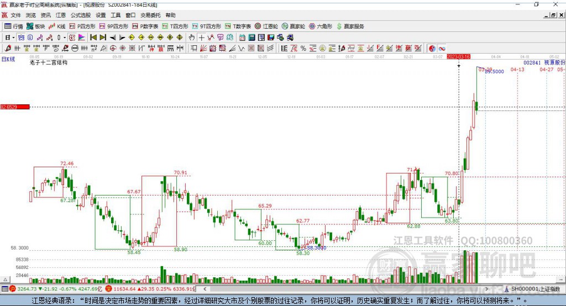Click the 04-13 date label
Viewport: 566px width, 306px height.
coord(517,69)
